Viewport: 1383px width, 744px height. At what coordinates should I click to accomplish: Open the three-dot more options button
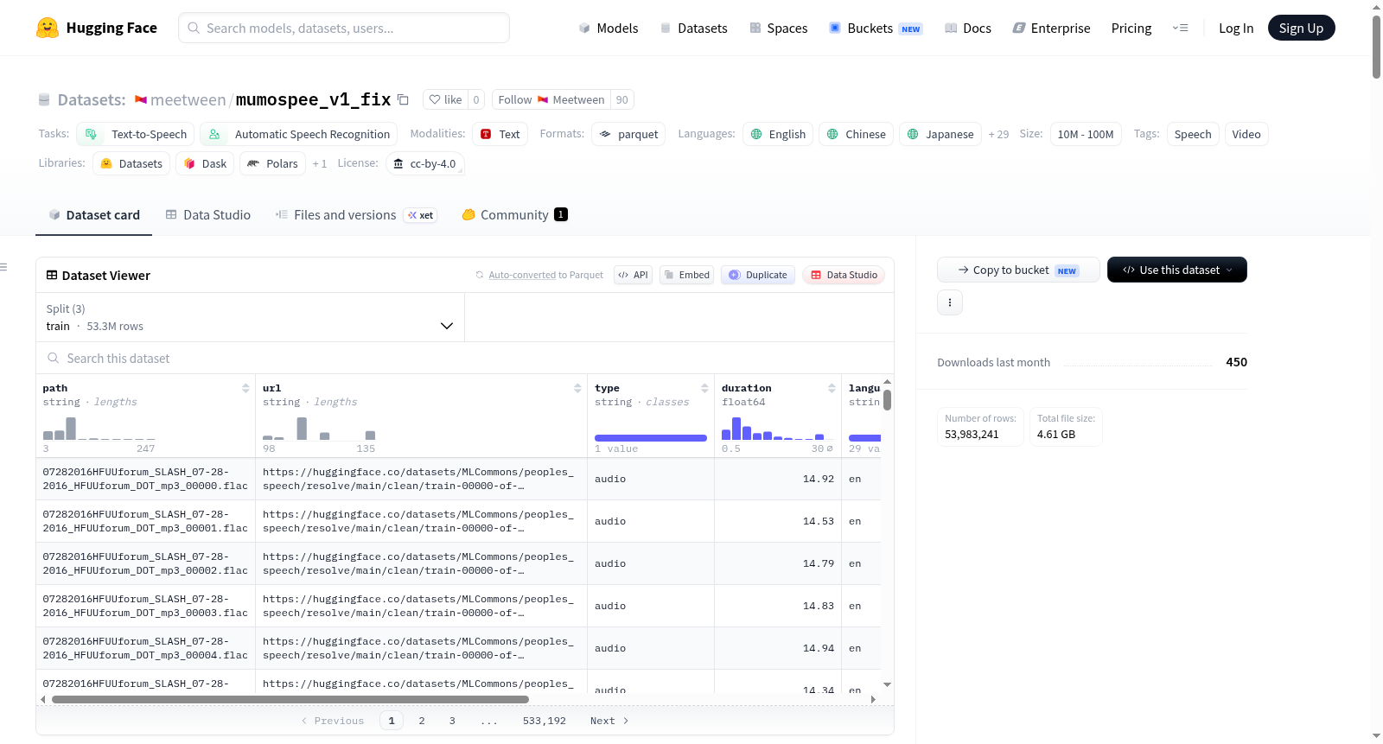(x=950, y=302)
